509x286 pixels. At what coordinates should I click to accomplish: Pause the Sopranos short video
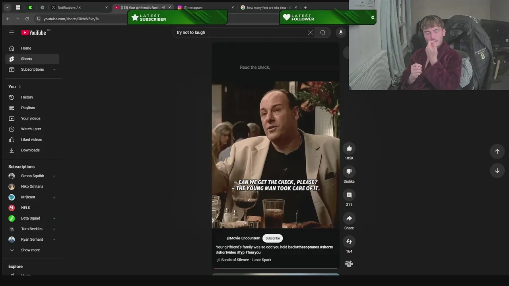[276, 155]
